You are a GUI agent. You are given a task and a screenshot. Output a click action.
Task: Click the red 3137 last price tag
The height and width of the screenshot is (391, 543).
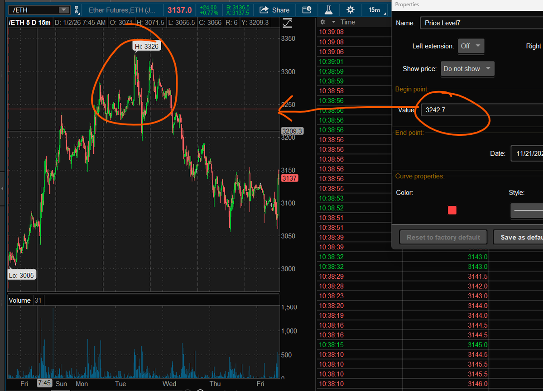[x=289, y=178]
